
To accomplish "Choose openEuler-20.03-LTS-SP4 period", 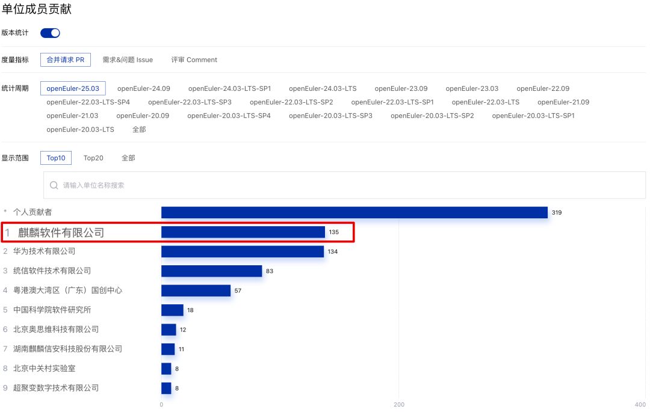I will 229,115.
